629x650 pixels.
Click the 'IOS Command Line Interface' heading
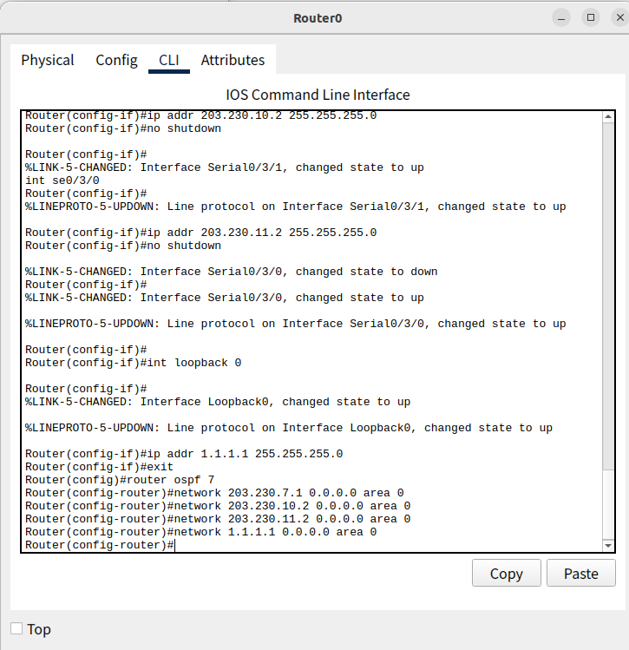point(318,95)
